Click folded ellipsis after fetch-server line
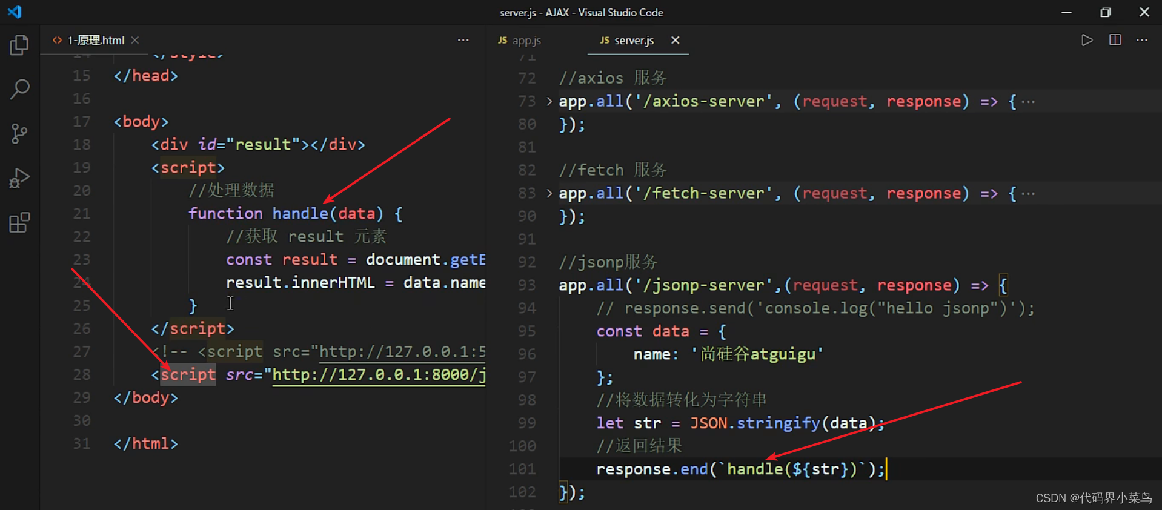The width and height of the screenshot is (1162, 510). pos(1028,193)
